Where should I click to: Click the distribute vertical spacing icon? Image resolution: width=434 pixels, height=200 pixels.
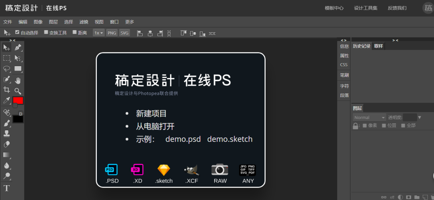pos(169,33)
